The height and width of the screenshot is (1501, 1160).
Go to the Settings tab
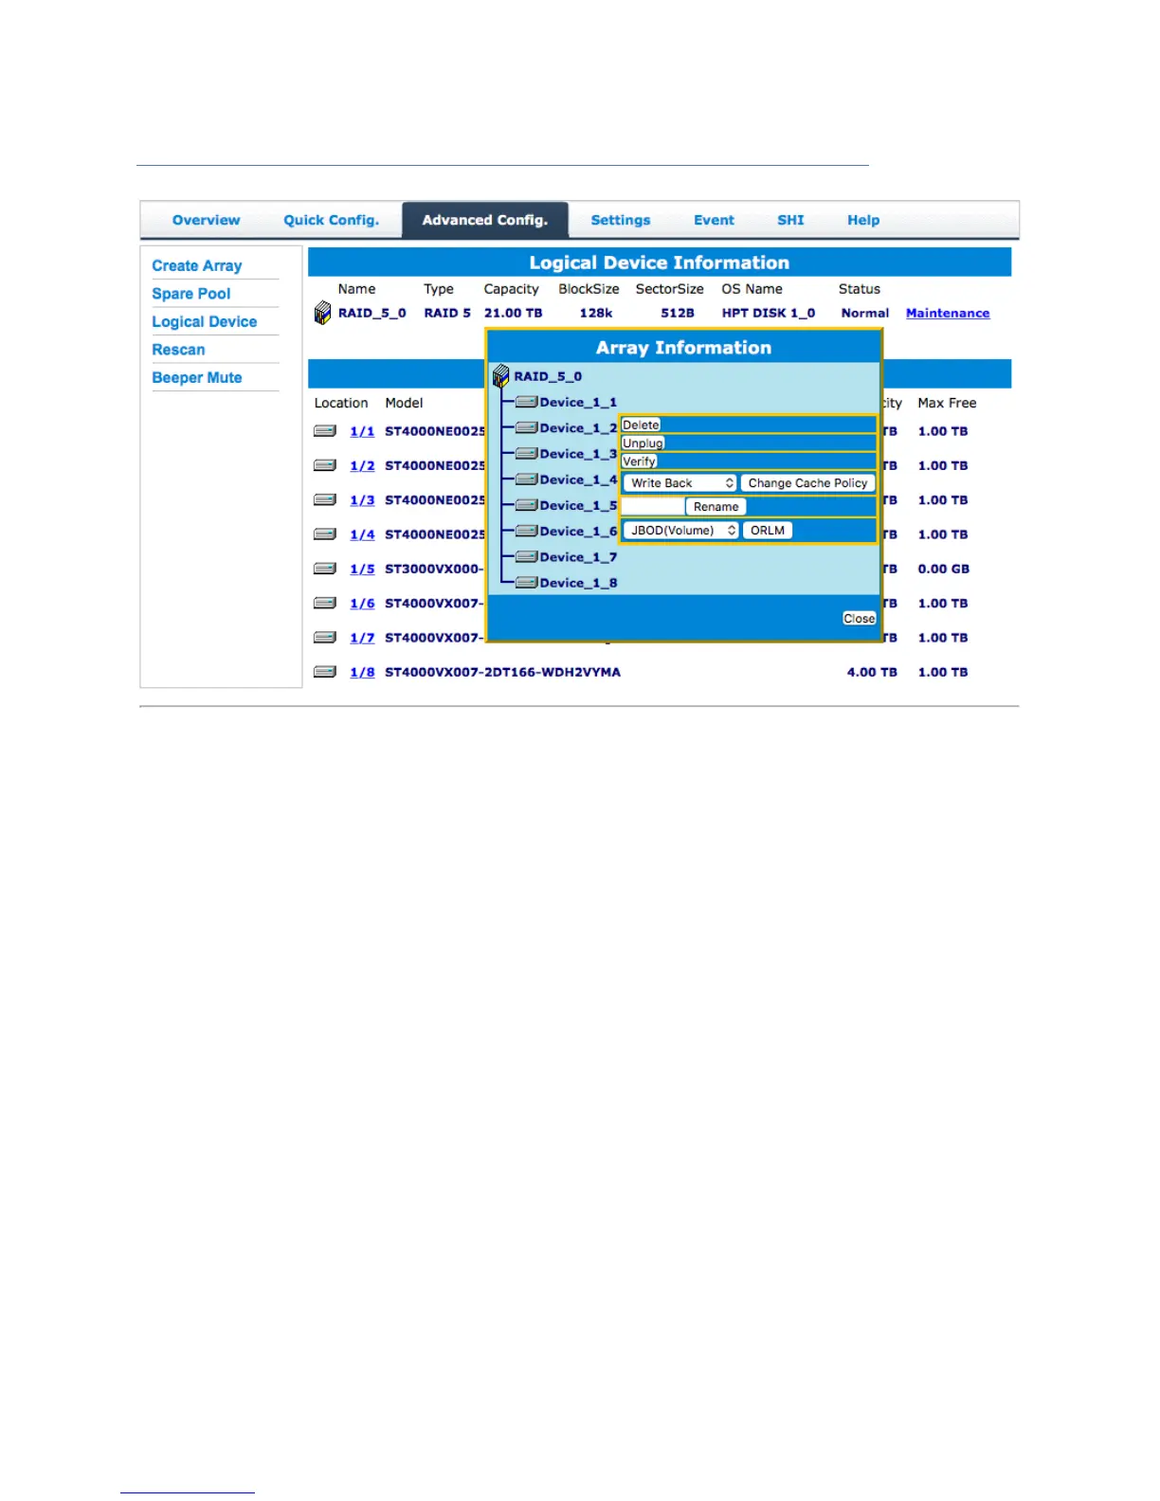(x=621, y=220)
